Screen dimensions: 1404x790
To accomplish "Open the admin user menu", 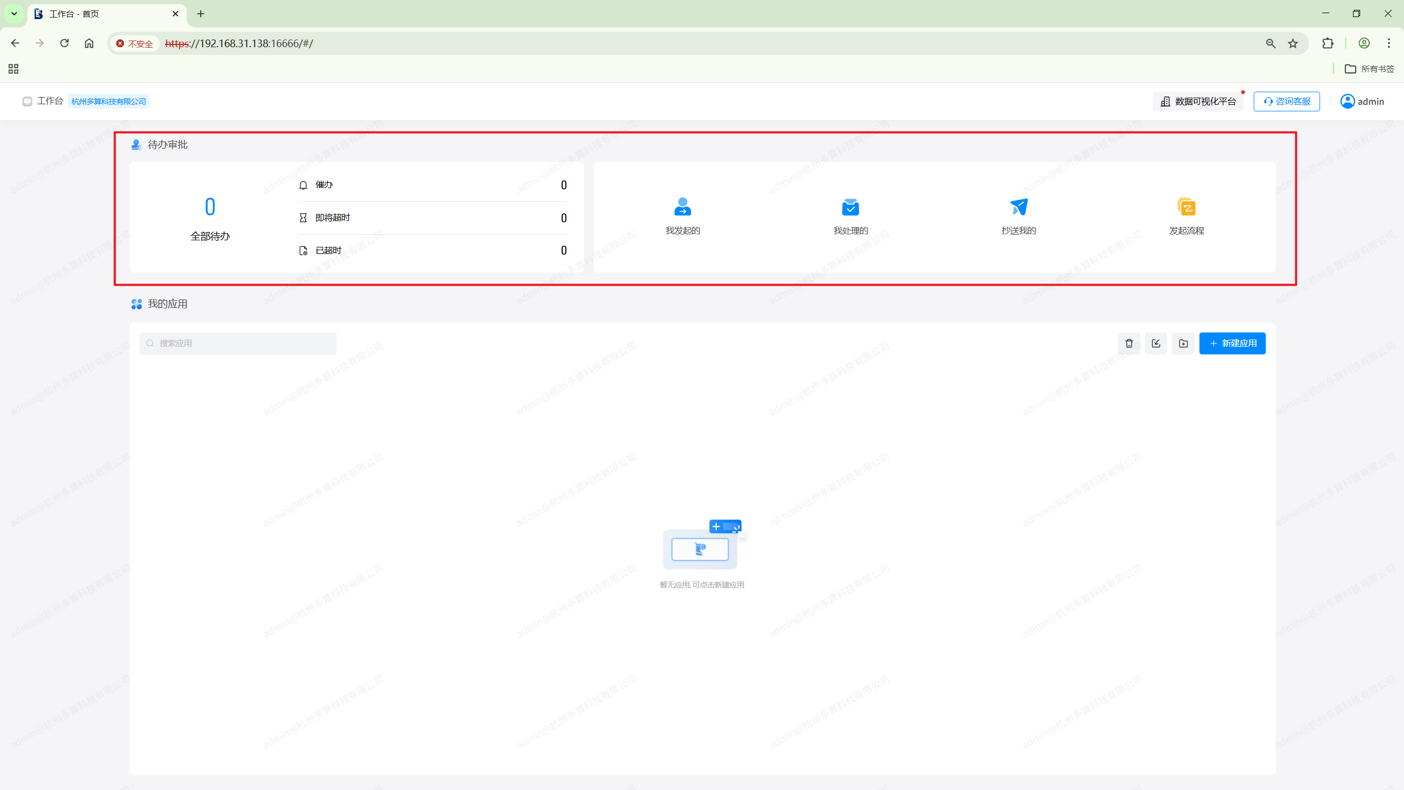I will pyautogui.click(x=1362, y=101).
